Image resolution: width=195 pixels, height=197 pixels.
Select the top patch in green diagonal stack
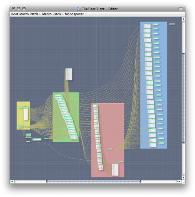(58, 96)
